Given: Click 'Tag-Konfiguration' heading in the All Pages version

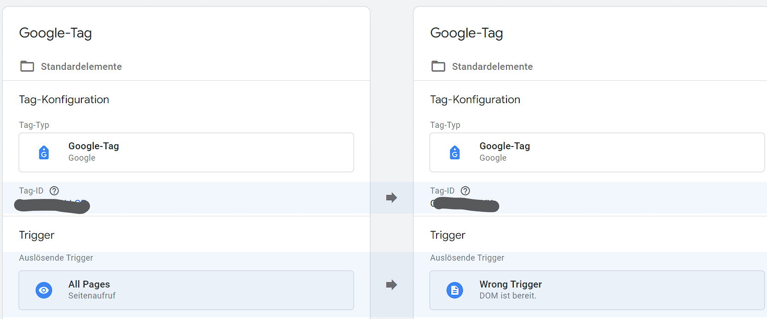Looking at the screenshot, I should pos(64,99).
